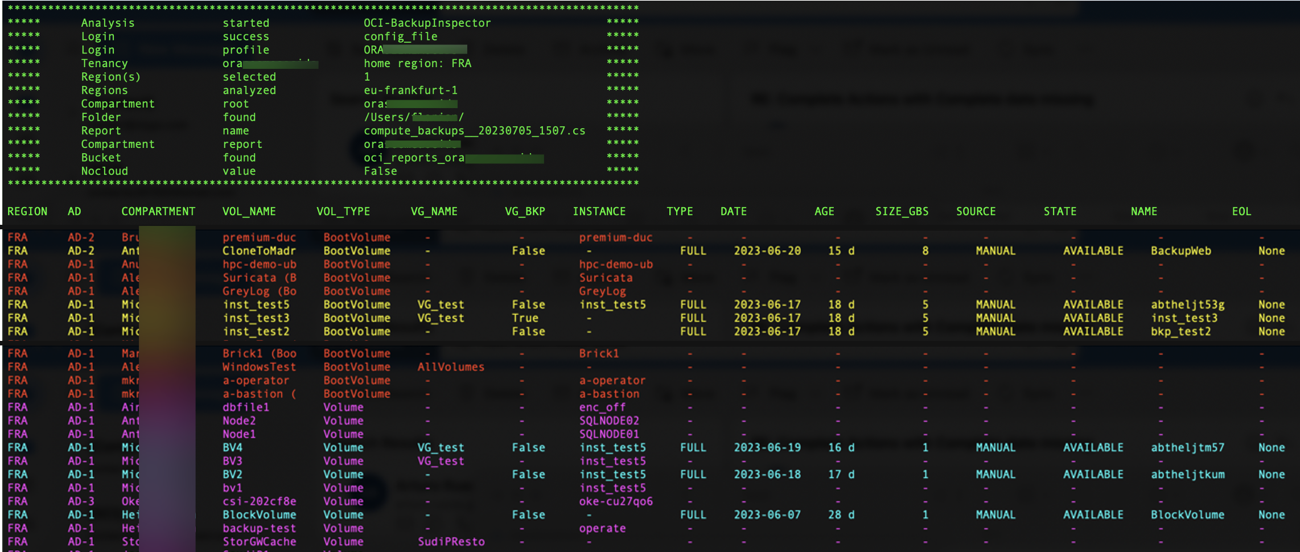Select instance enc_off

[602, 407]
